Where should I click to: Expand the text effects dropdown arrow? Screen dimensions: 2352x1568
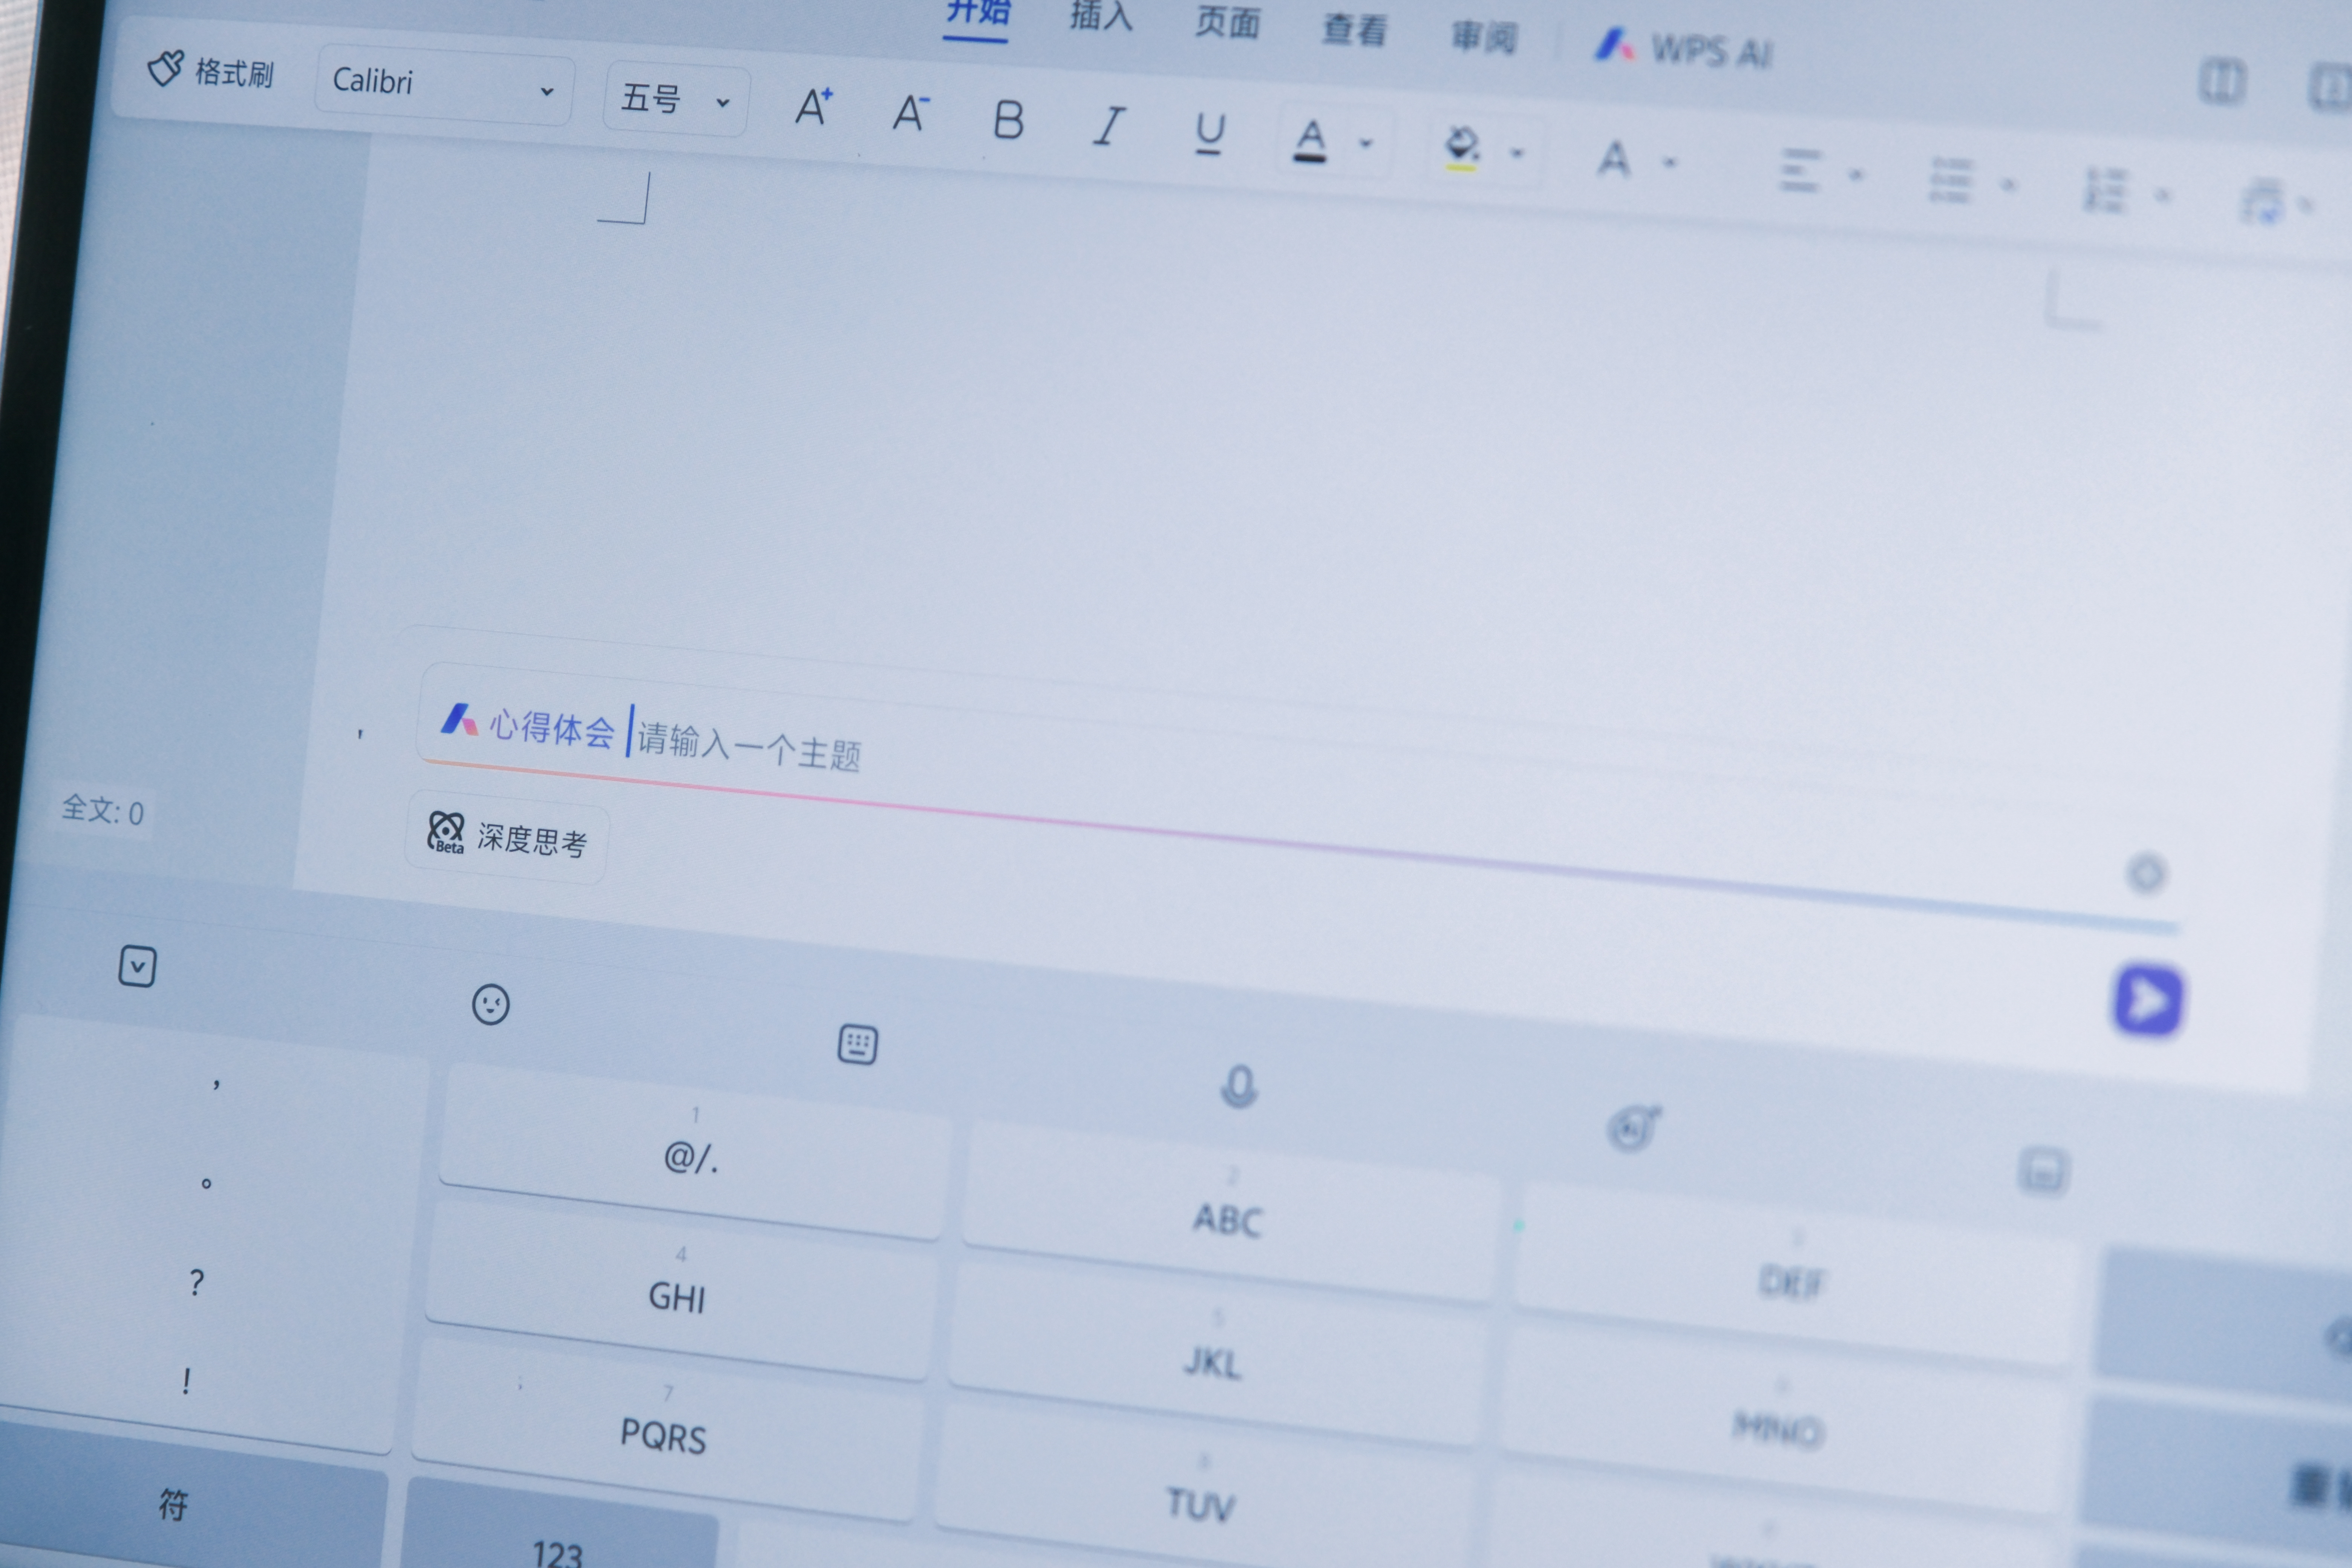[1669, 163]
